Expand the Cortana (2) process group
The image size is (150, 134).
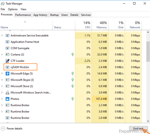coord(2,55)
